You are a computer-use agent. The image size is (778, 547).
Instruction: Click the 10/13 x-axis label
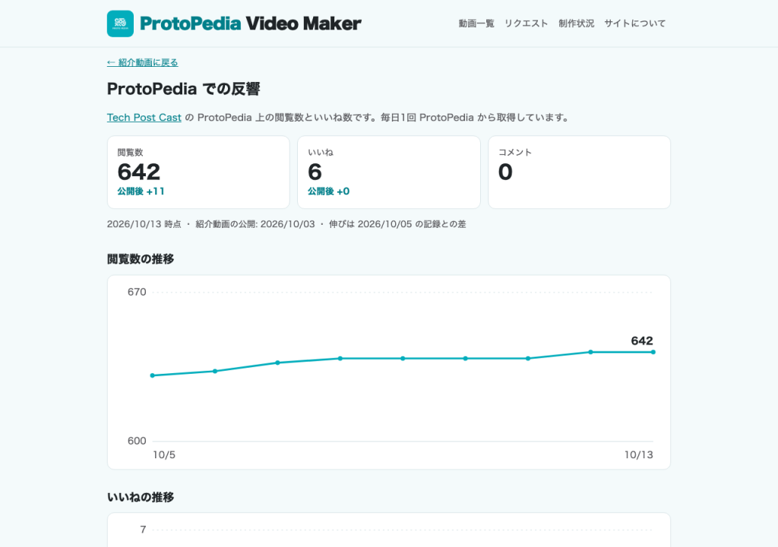tap(638, 454)
